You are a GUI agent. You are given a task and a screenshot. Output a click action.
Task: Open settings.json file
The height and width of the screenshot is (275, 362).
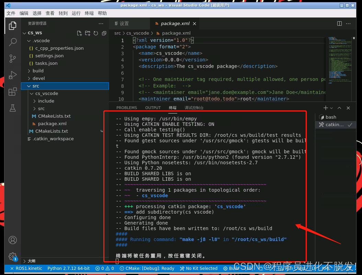pyautogui.click(x=65, y=56)
